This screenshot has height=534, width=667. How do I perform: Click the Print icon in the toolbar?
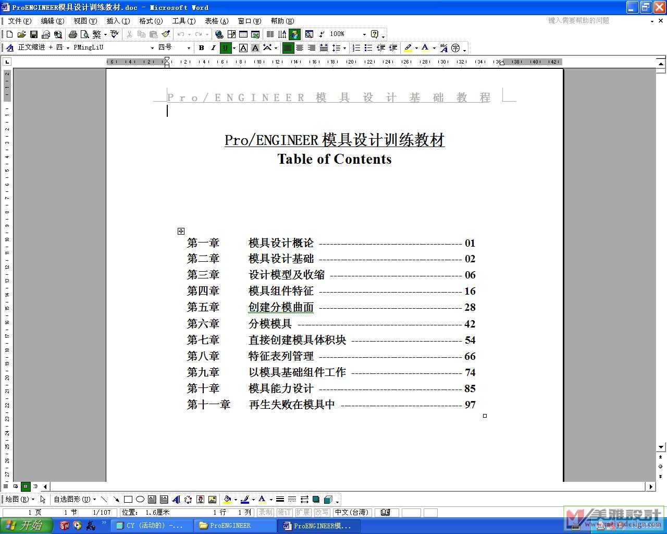tap(72, 34)
